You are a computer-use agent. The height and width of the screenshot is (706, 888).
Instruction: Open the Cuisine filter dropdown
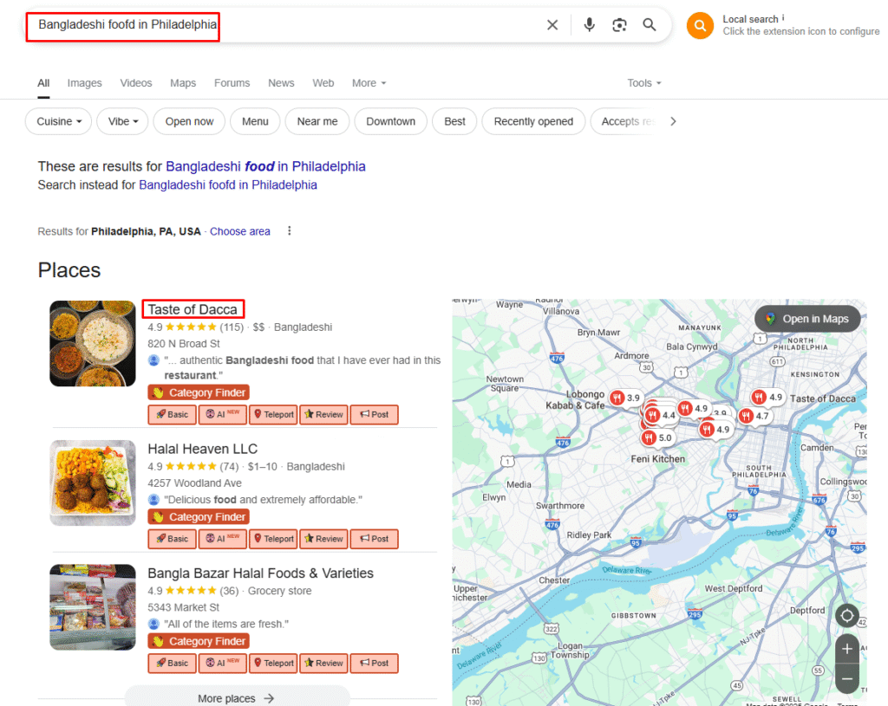(x=58, y=121)
